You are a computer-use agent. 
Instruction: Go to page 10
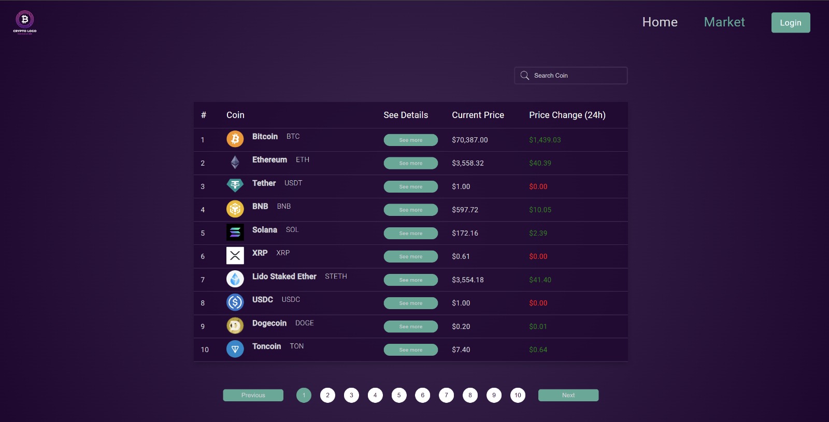point(518,395)
